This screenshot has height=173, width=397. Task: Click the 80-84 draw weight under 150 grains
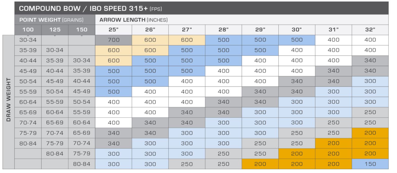82,164
